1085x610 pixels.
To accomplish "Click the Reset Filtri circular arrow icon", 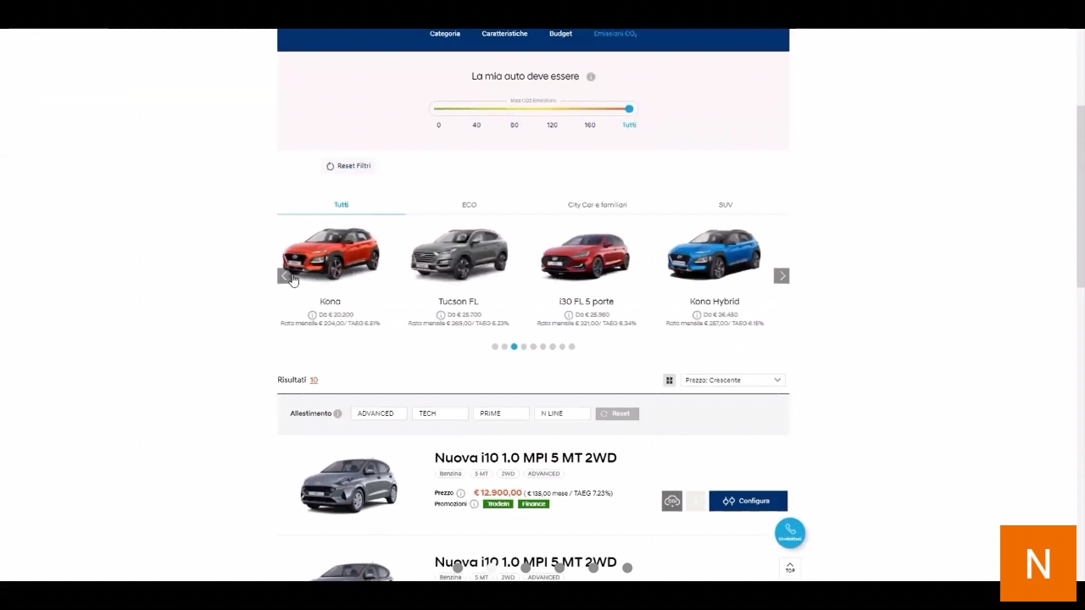I will [x=331, y=166].
